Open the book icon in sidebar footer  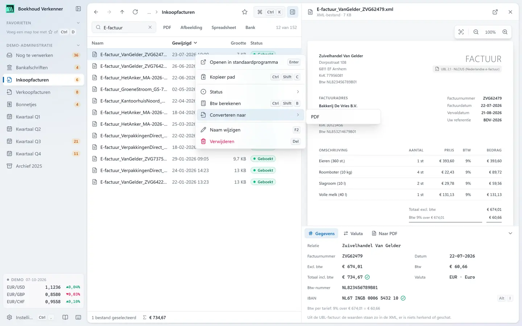point(65,317)
